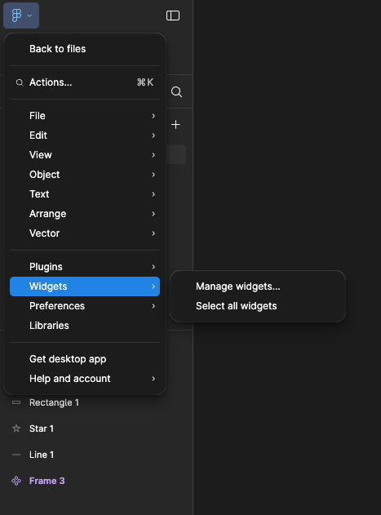This screenshot has width=381, height=515.
Task: Click the magnifier icon next to Actions
Action: click(20, 82)
